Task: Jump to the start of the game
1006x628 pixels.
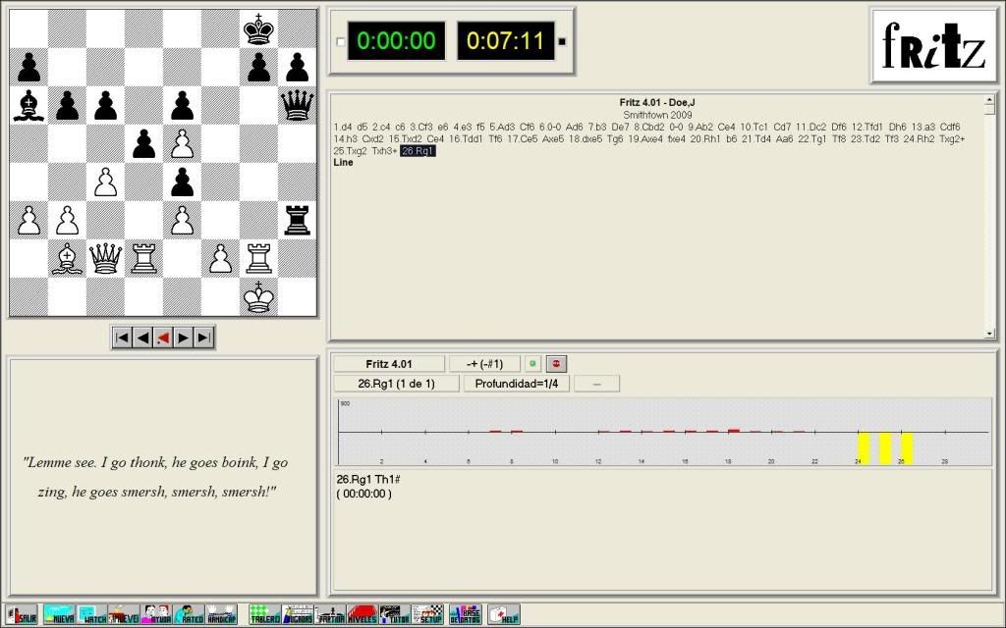Action: pyautogui.click(x=122, y=338)
